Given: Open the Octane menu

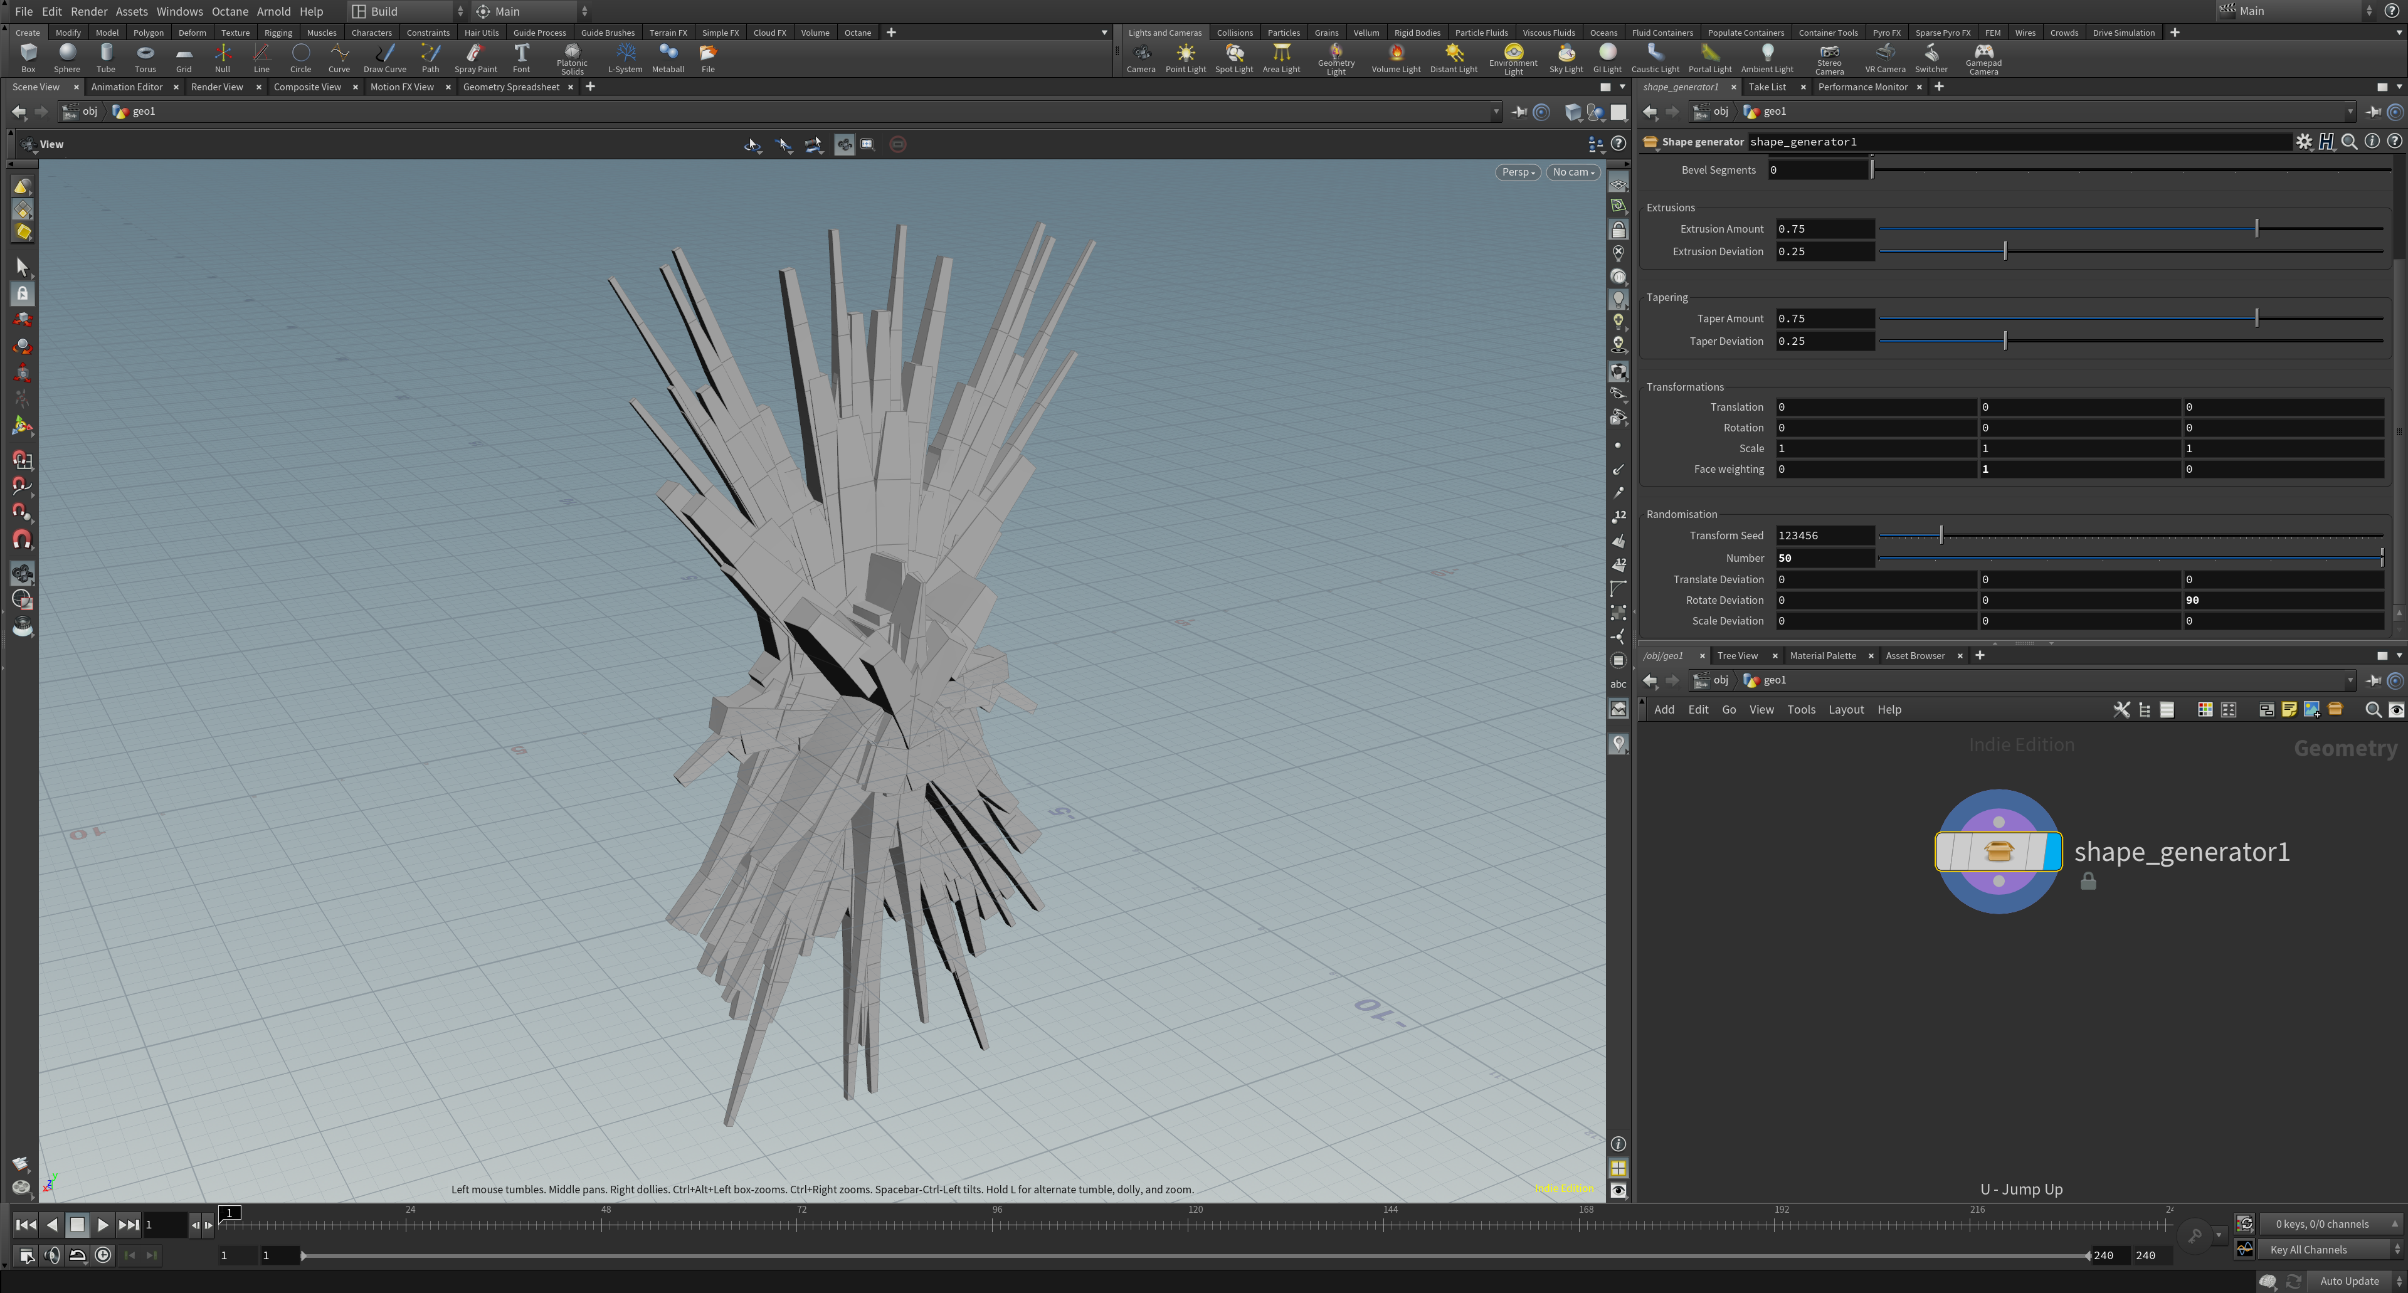Looking at the screenshot, I should 229,11.
